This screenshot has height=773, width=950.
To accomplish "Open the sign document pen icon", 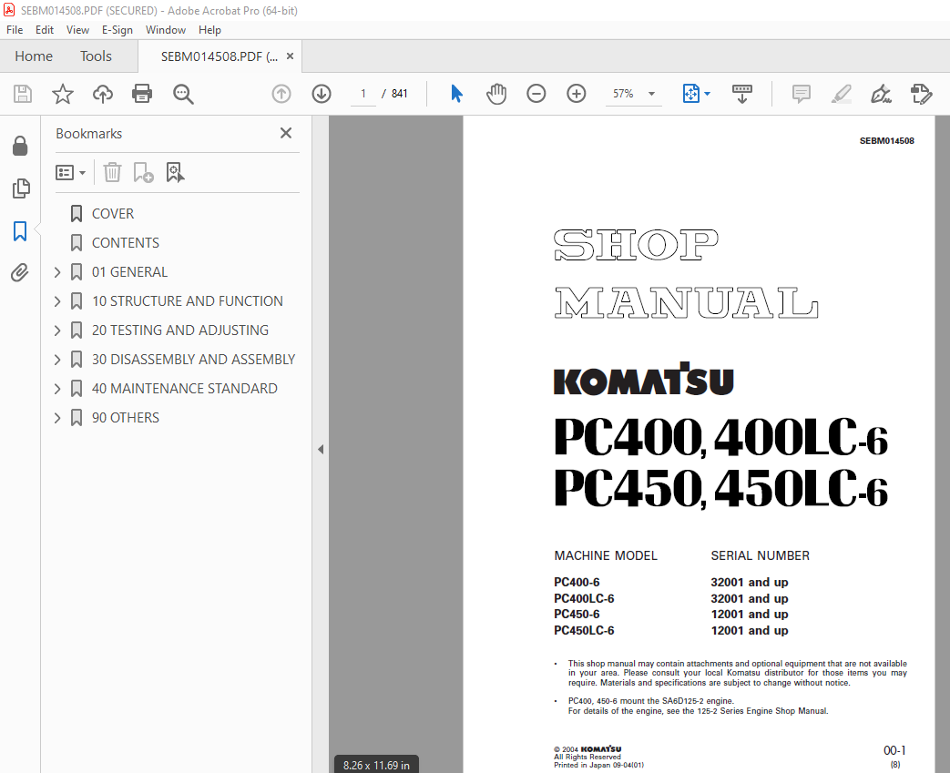I will click(881, 94).
